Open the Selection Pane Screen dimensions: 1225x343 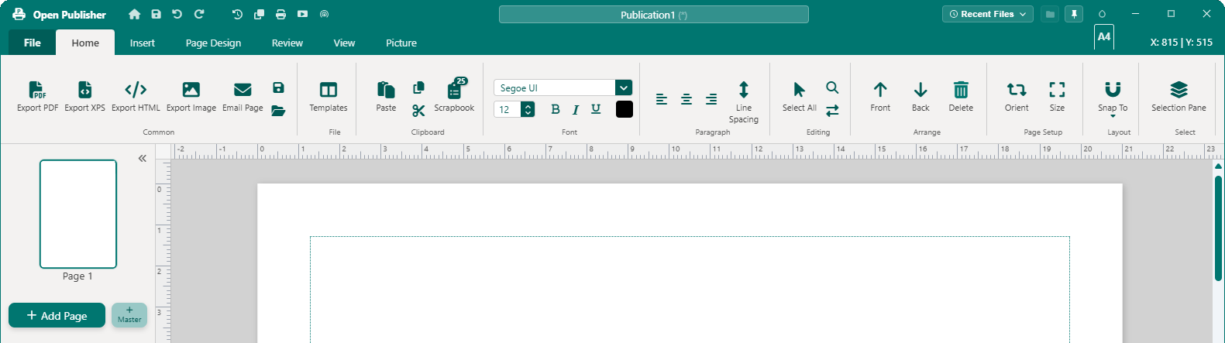click(x=1179, y=96)
